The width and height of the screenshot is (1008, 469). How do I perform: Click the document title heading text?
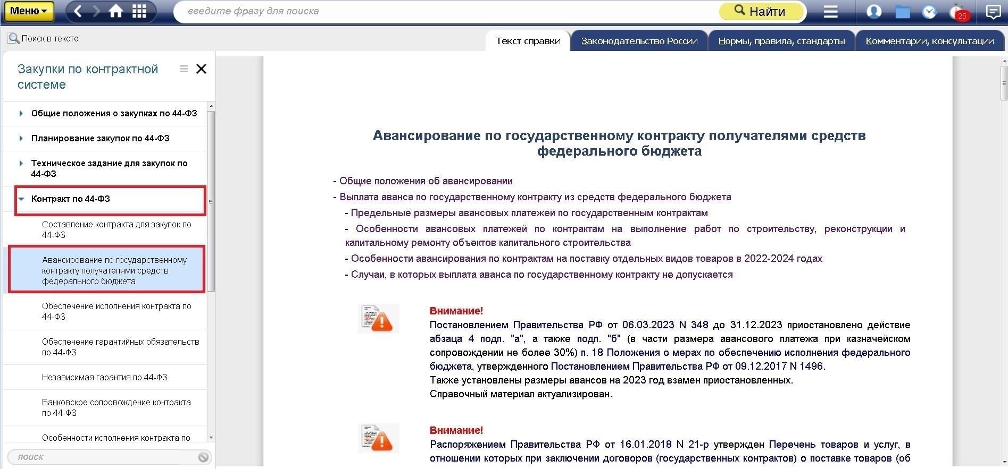[x=619, y=143]
